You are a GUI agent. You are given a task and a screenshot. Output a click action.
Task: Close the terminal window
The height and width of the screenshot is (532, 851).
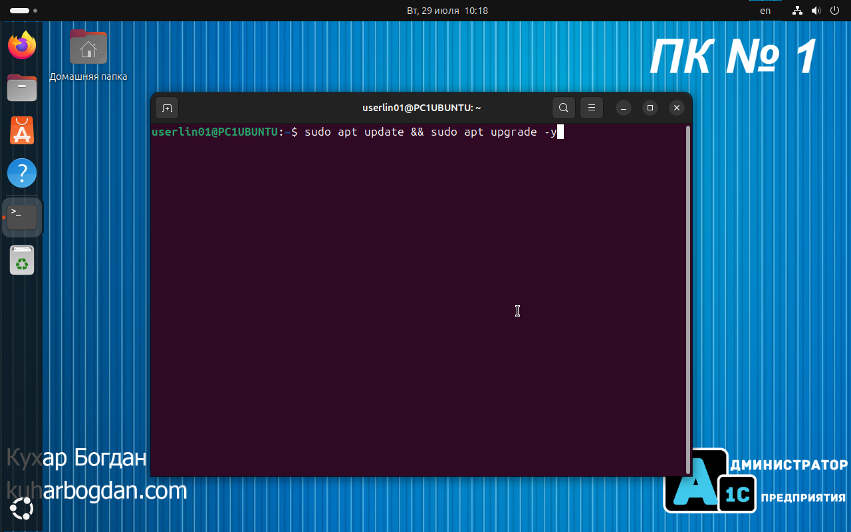click(x=676, y=108)
